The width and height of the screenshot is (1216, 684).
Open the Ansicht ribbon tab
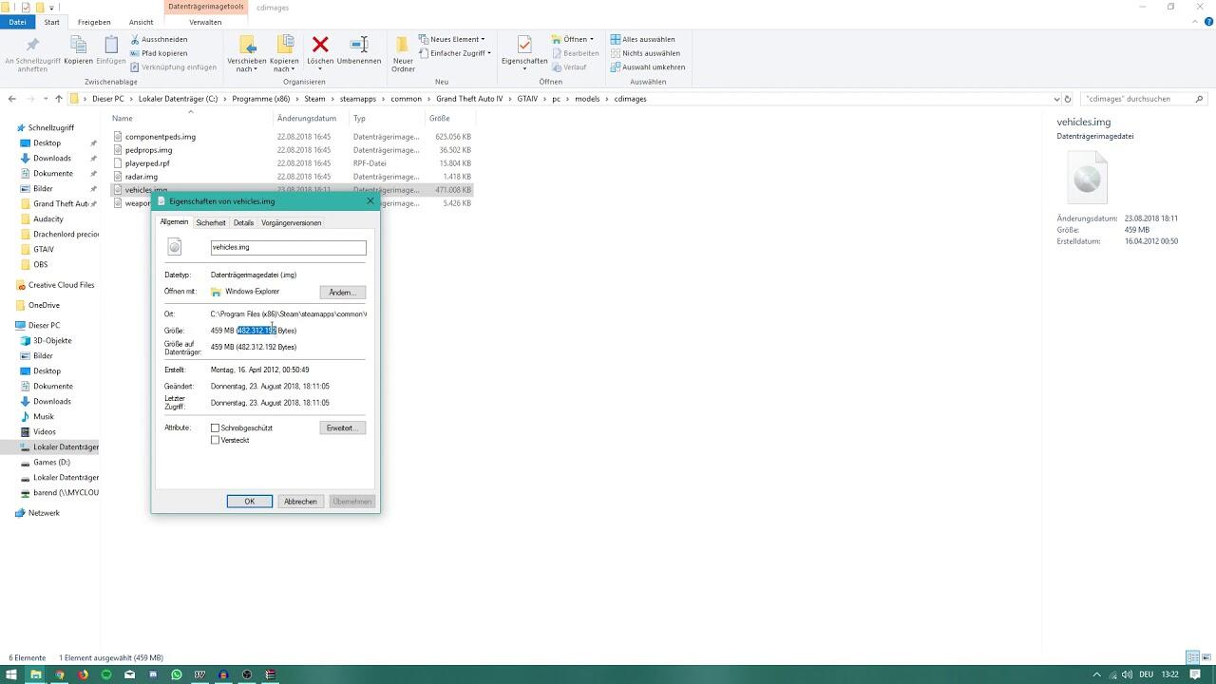pyautogui.click(x=141, y=22)
